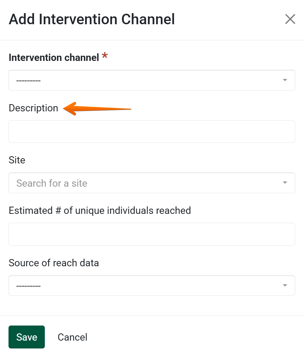The image size is (304, 356).
Task: Click the Description label text
Action: (x=33, y=108)
